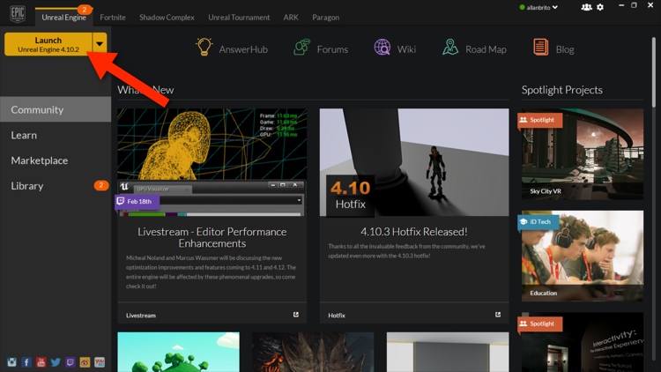Screen dimensions: 661x372
Task: Switch to the Unreal Tournament tab
Action: point(239,18)
